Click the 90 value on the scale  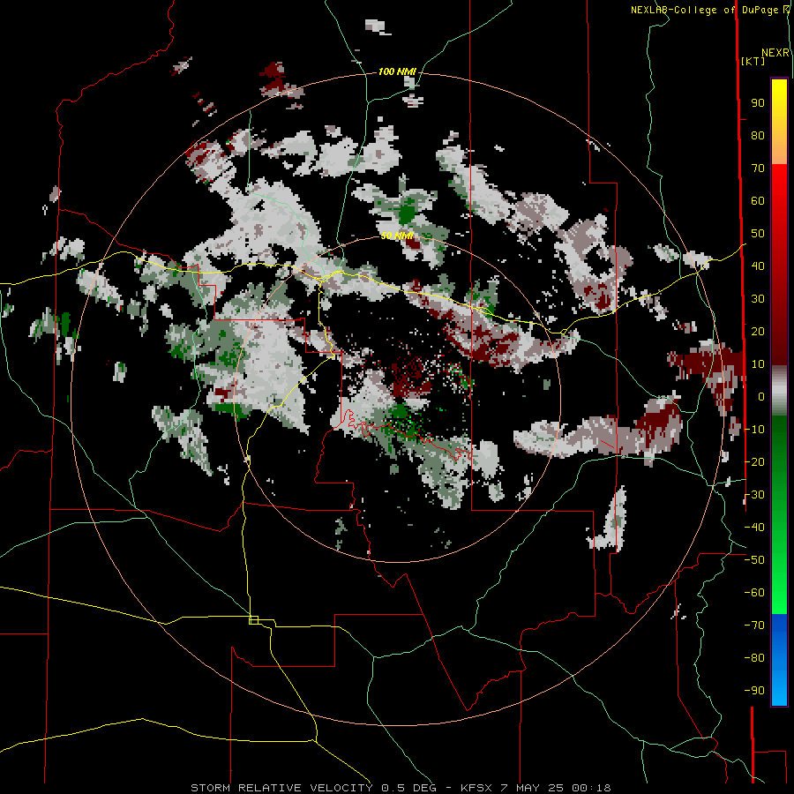click(x=758, y=103)
